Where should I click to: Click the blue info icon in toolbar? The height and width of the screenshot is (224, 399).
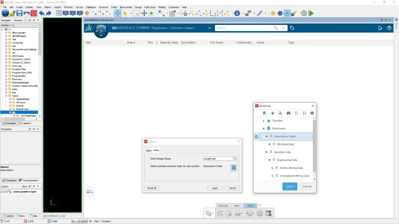point(237,13)
